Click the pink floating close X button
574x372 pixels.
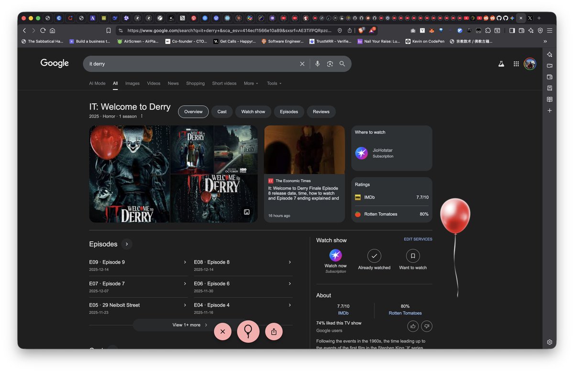[222, 331]
